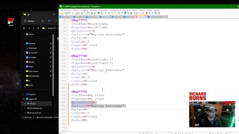Click the Paste icon in Notepad++ toolbar
The image size is (239, 134).
coord(88,13)
